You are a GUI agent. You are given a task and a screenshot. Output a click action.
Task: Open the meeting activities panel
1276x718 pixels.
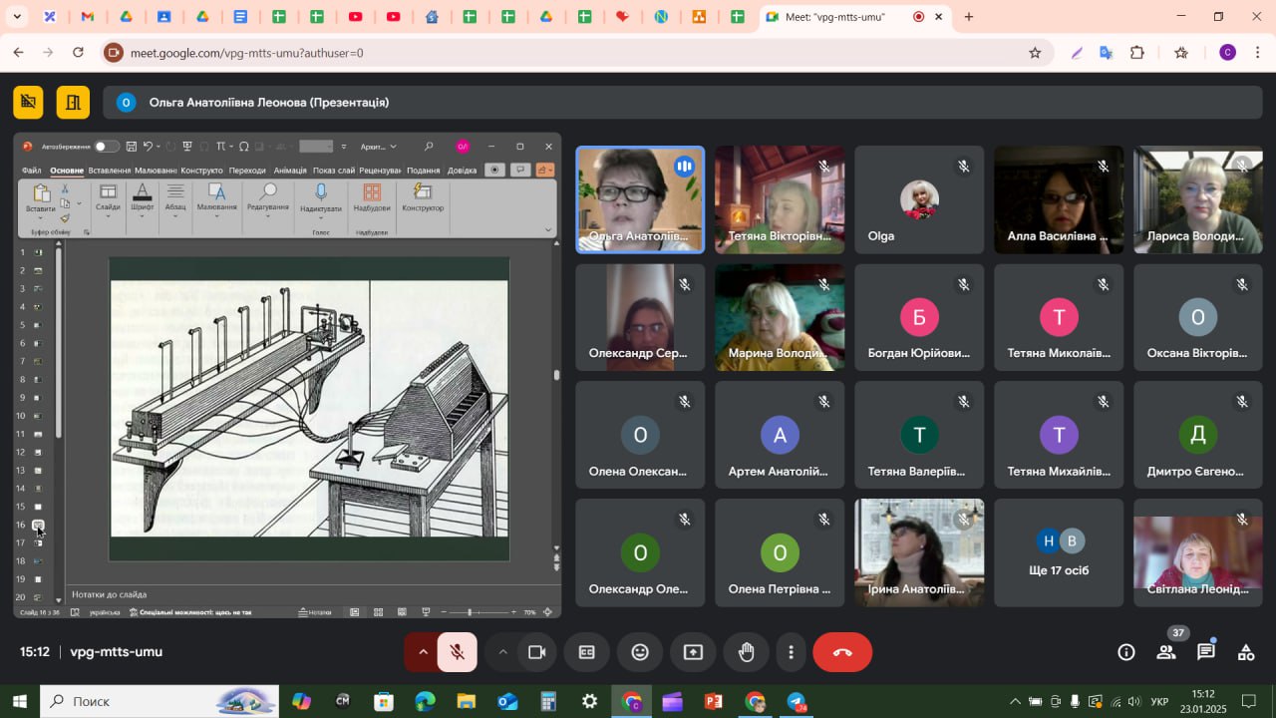(1246, 652)
